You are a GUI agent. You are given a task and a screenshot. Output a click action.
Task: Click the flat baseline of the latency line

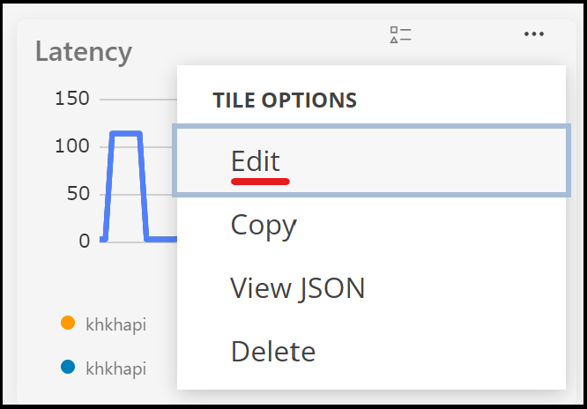(x=163, y=238)
